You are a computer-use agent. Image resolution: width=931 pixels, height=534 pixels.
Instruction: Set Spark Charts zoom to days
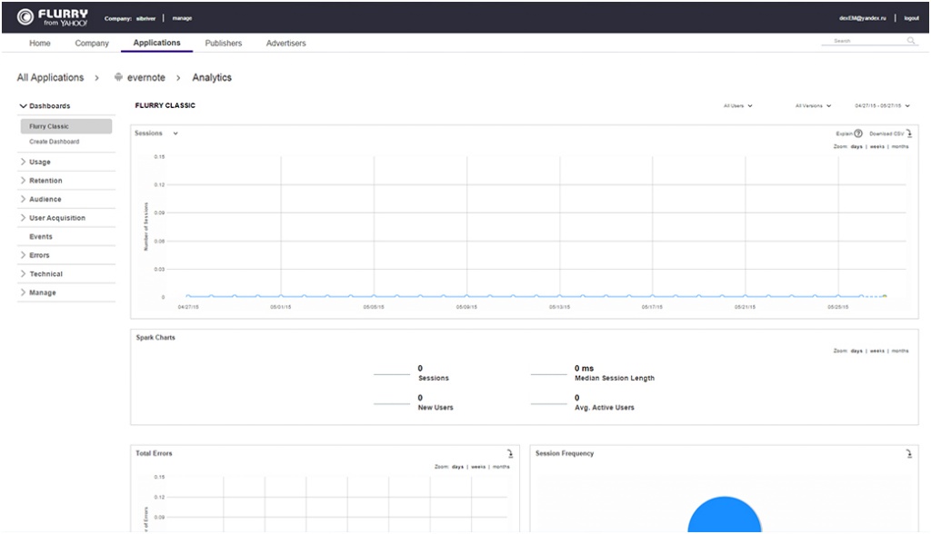[x=856, y=351]
